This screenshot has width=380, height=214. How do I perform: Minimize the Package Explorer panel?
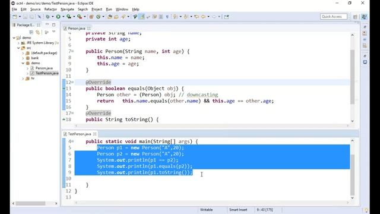(47, 25)
